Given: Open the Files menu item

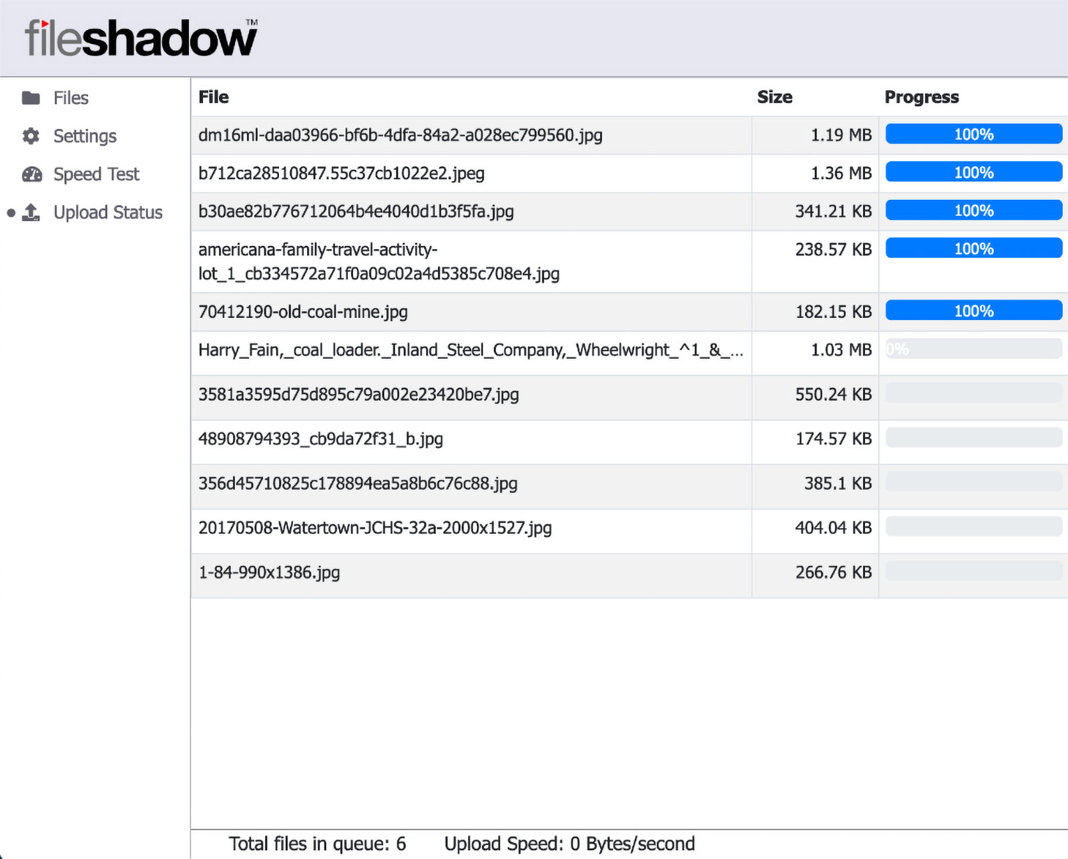Looking at the screenshot, I should click(x=71, y=98).
